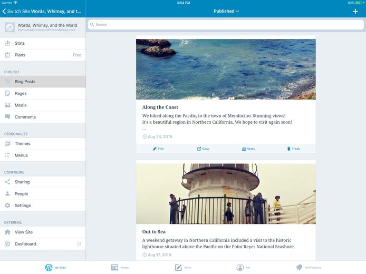Open the Write tab
This screenshot has width=366, height=274.
[x=183, y=268]
